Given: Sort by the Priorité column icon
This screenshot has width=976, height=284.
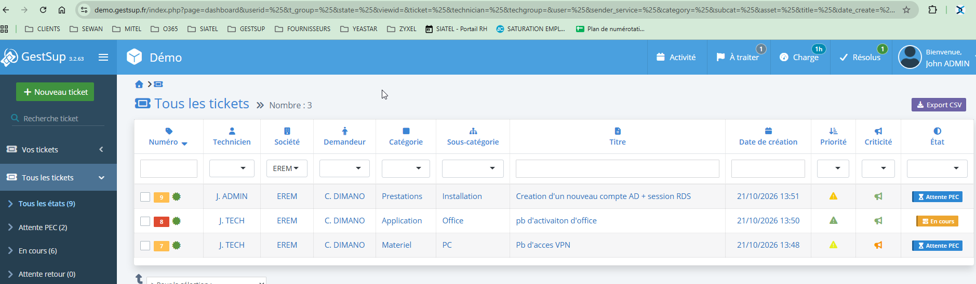Looking at the screenshot, I should [x=833, y=131].
